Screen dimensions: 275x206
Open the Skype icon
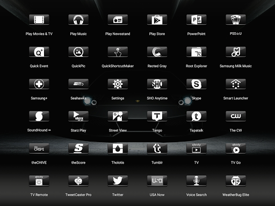pos(197,84)
